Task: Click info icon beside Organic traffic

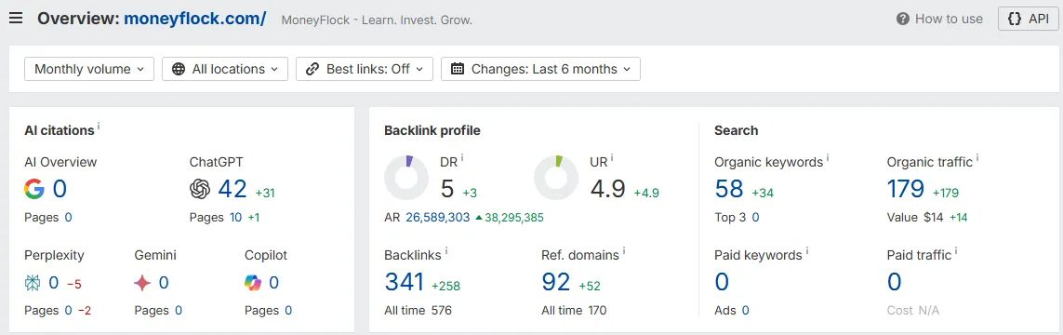Action: pos(977,158)
